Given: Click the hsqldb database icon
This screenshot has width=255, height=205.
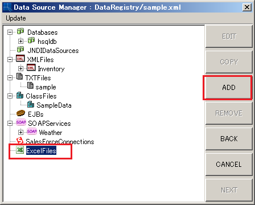Looking at the screenshot, I should (31, 40).
